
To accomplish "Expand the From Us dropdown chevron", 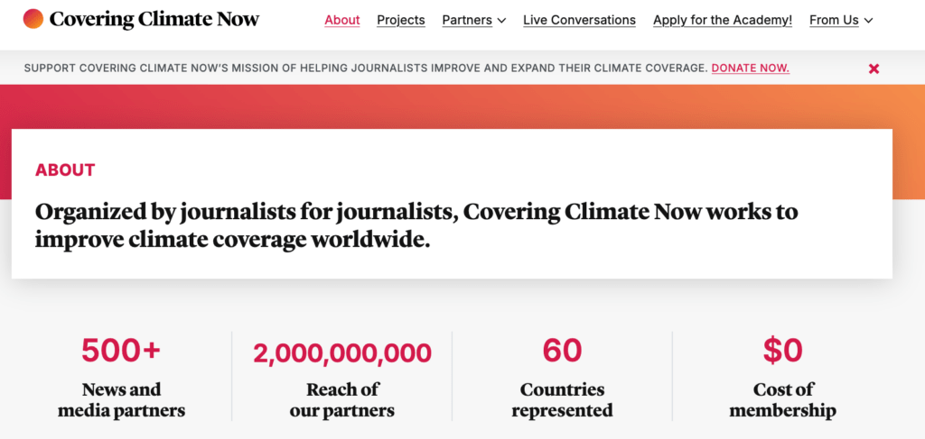I will pos(868,21).
